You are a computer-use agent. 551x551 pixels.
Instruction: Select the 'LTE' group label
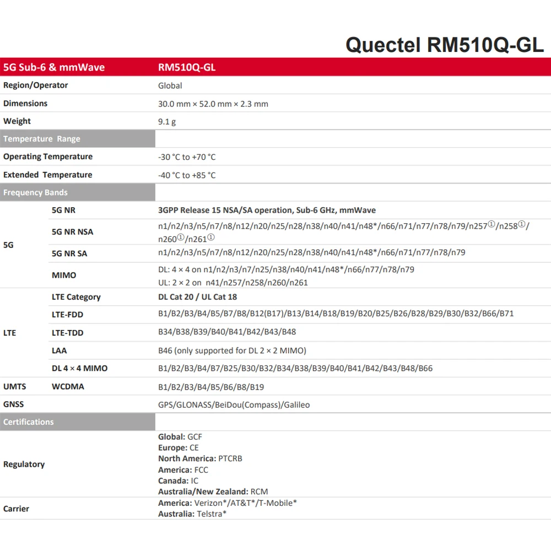click(x=9, y=333)
